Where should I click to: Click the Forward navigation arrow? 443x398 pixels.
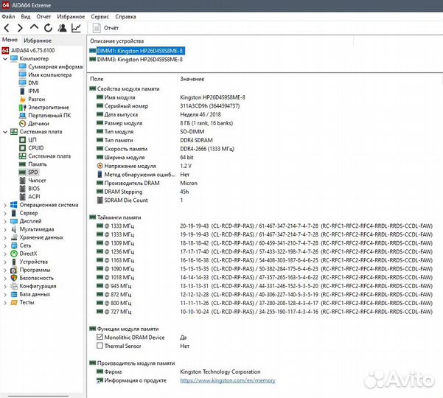tap(21, 28)
